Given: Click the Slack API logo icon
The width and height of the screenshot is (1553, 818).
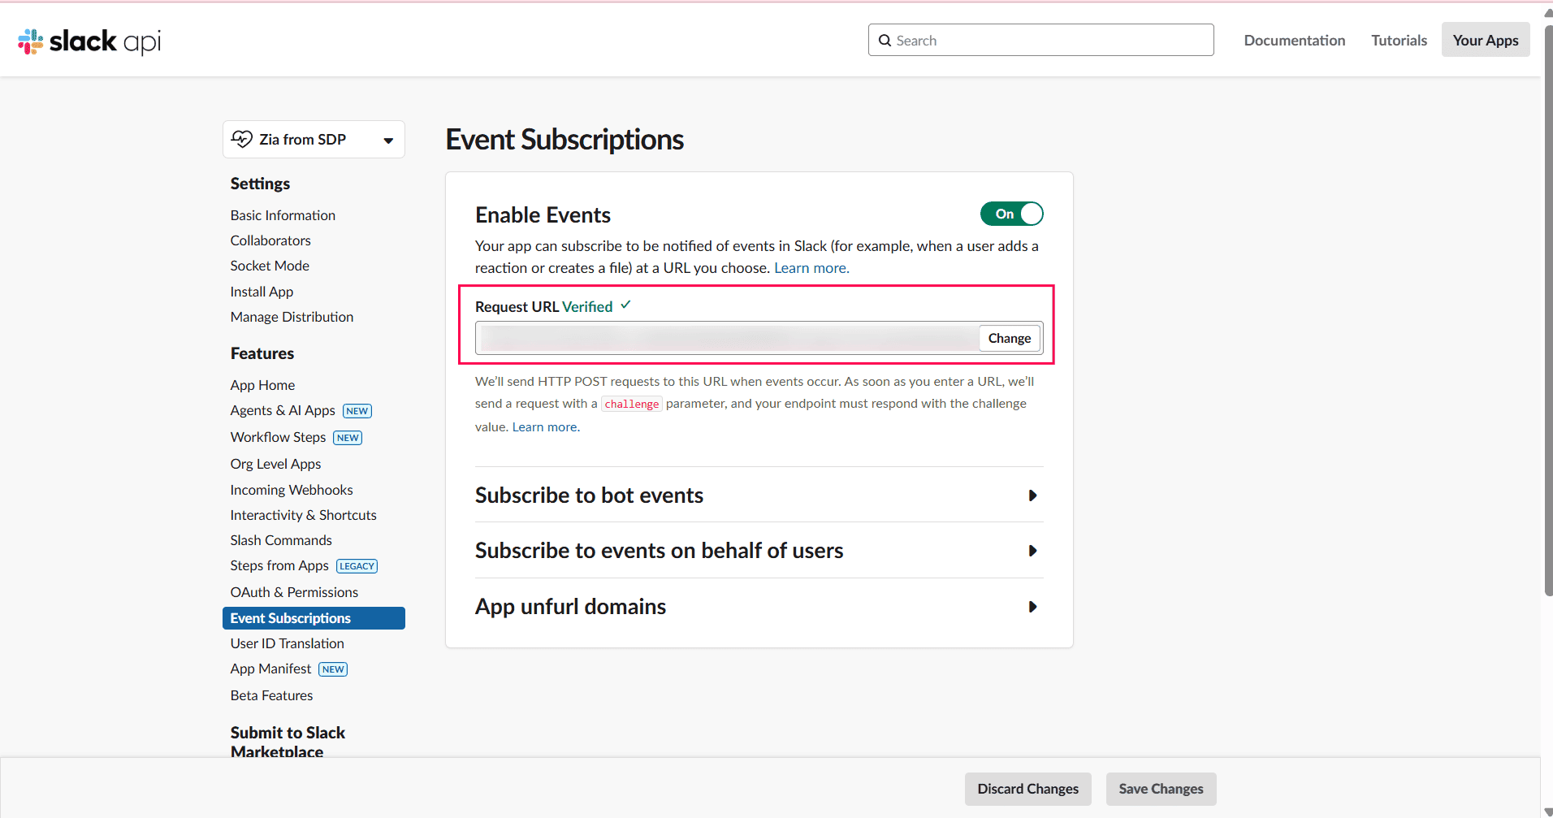Looking at the screenshot, I should tap(31, 41).
